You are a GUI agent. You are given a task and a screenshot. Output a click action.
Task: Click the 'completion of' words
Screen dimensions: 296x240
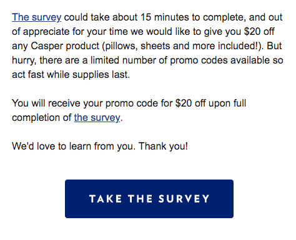point(42,118)
